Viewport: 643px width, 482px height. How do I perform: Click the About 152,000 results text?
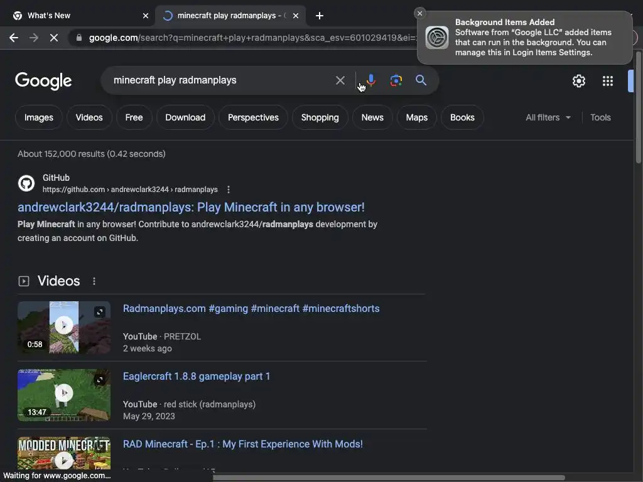[x=92, y=154]
